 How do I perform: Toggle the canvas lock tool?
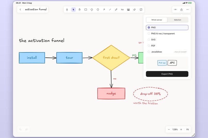[x=67, y=10]
